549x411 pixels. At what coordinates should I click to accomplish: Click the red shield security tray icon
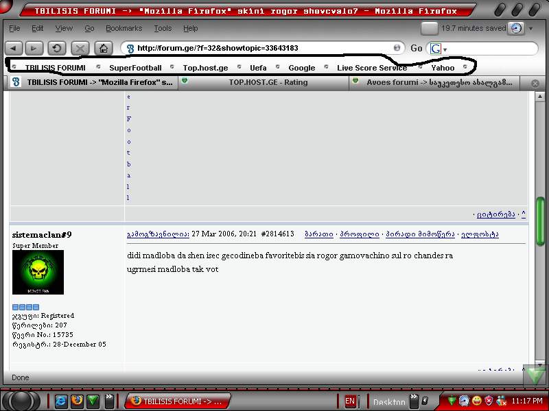click(489, 401)
